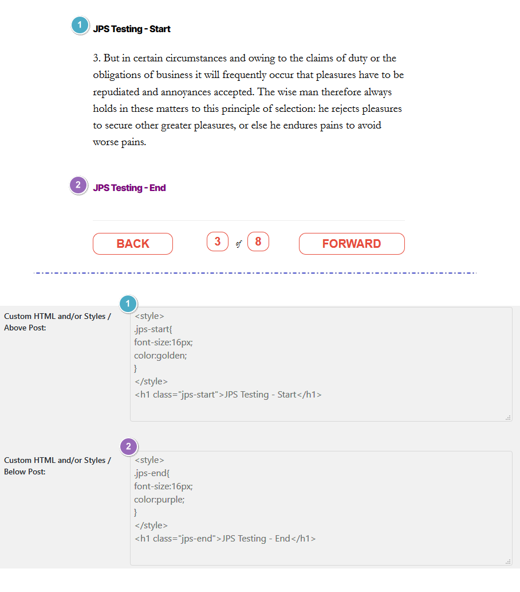Click the blue badge 1 above Above Post textarea
The image size is (520, 592).
coord(128,304)
